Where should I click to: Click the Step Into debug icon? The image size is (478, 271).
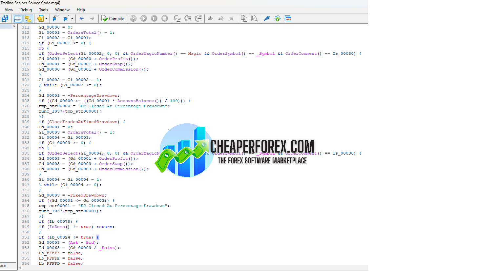pos(177,19)
